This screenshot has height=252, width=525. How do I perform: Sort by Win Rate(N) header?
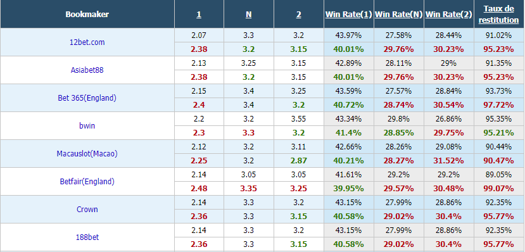[398, 15]
